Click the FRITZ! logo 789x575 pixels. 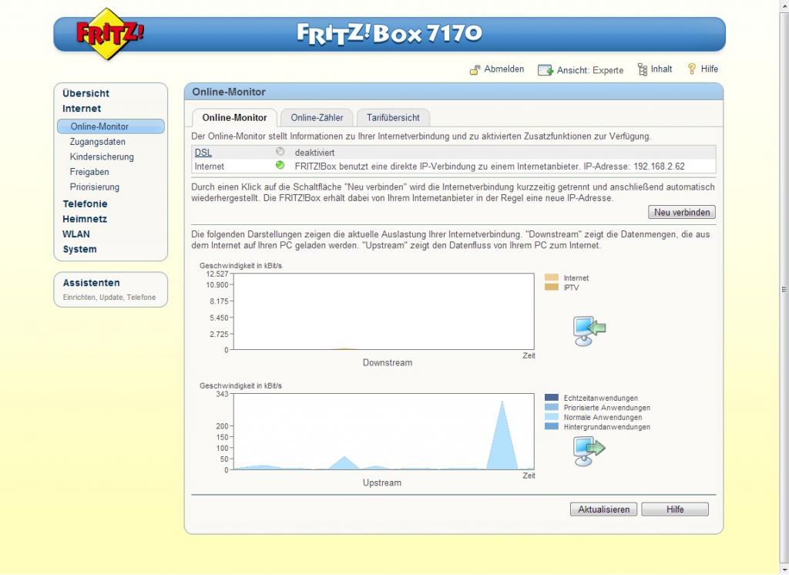[109, 34]
